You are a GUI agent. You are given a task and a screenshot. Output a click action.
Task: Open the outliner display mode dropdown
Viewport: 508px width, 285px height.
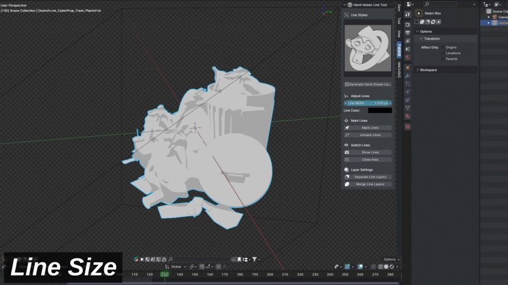(487, 4)
